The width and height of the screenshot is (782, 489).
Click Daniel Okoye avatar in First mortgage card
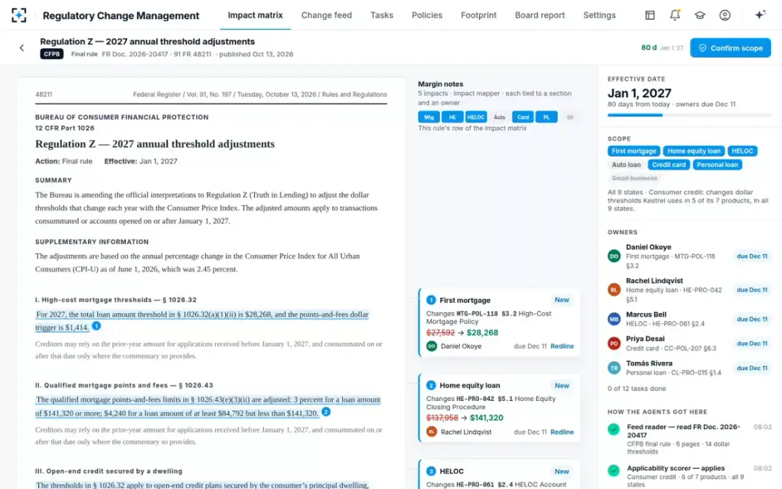pyautogui.click(x=431, y=346)
